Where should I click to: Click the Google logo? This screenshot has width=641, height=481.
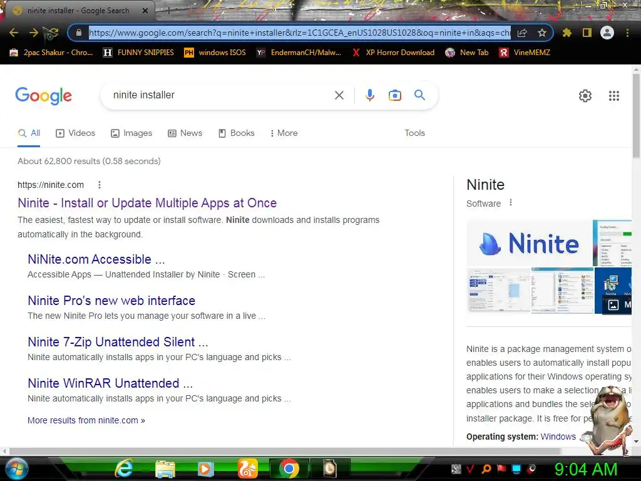coord(43,96)
